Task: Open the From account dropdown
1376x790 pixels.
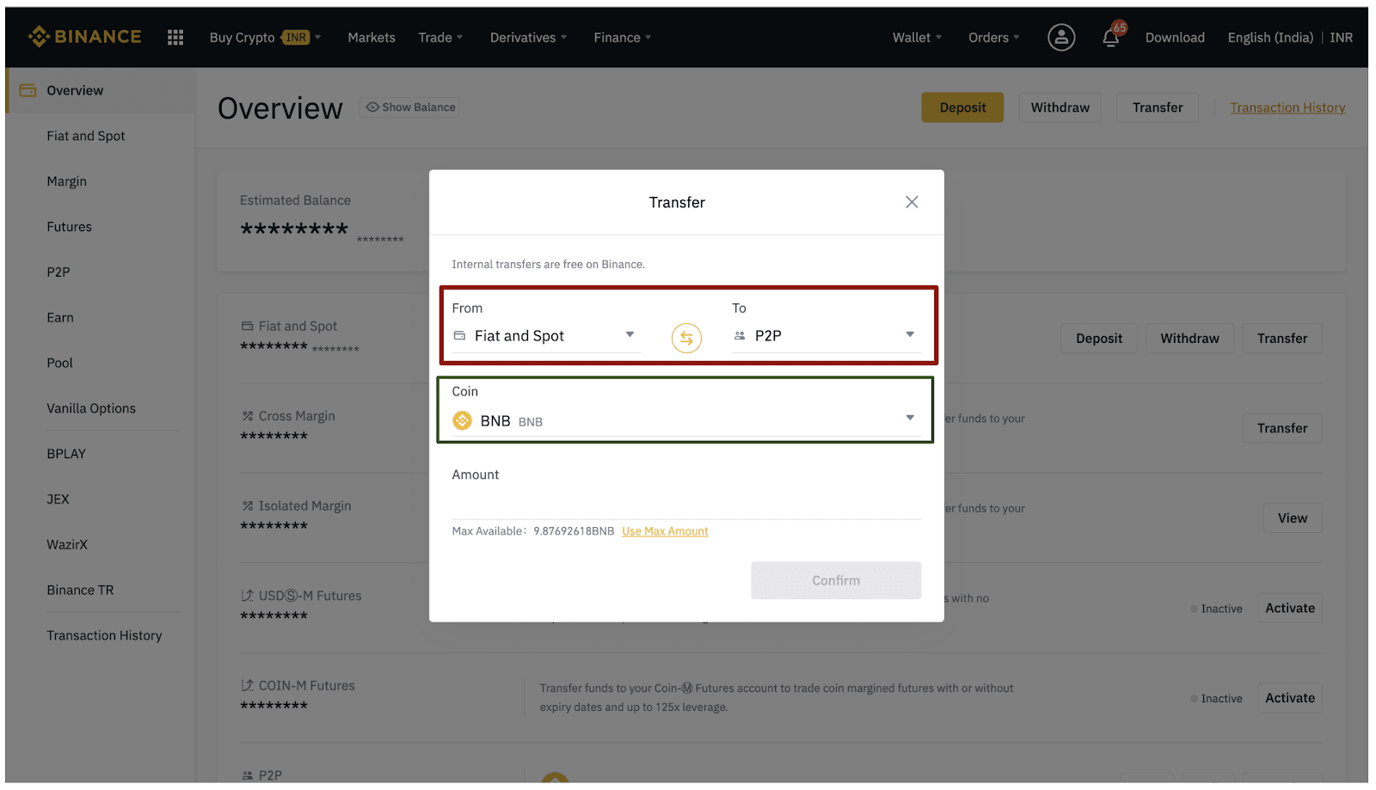Action: [x=546, y=336]
